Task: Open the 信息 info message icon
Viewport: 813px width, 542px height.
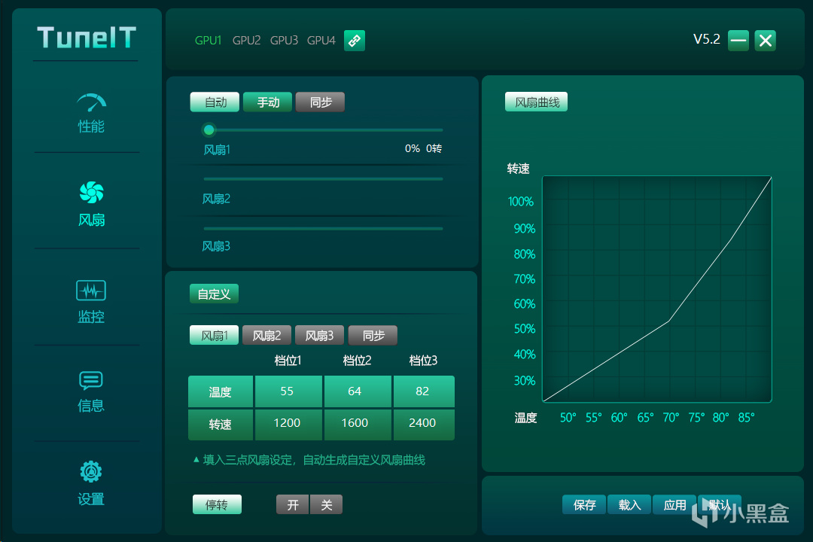Action: 91,381
